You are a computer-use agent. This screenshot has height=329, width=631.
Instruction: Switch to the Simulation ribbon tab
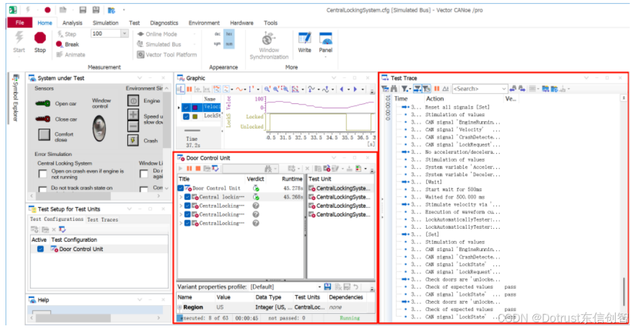[105, 23]
